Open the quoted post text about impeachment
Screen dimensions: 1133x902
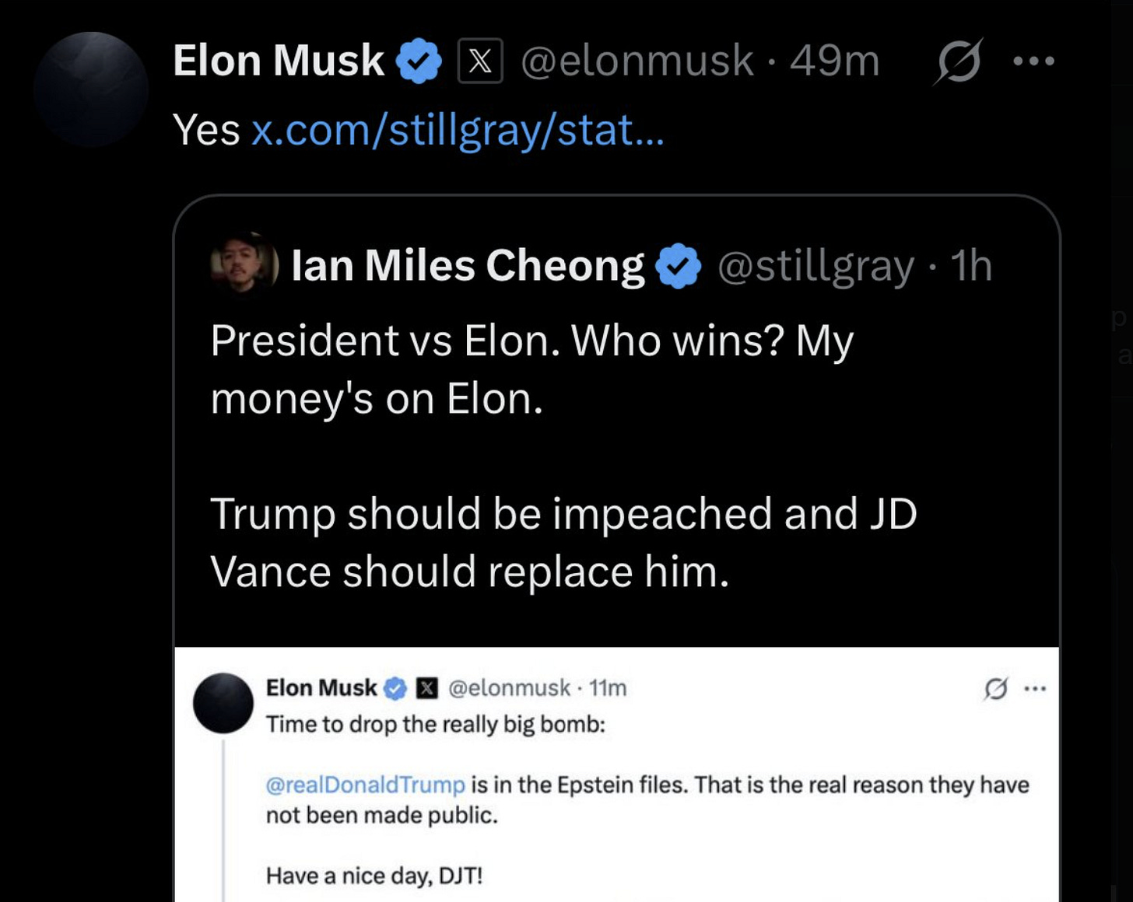pos(563,542)
